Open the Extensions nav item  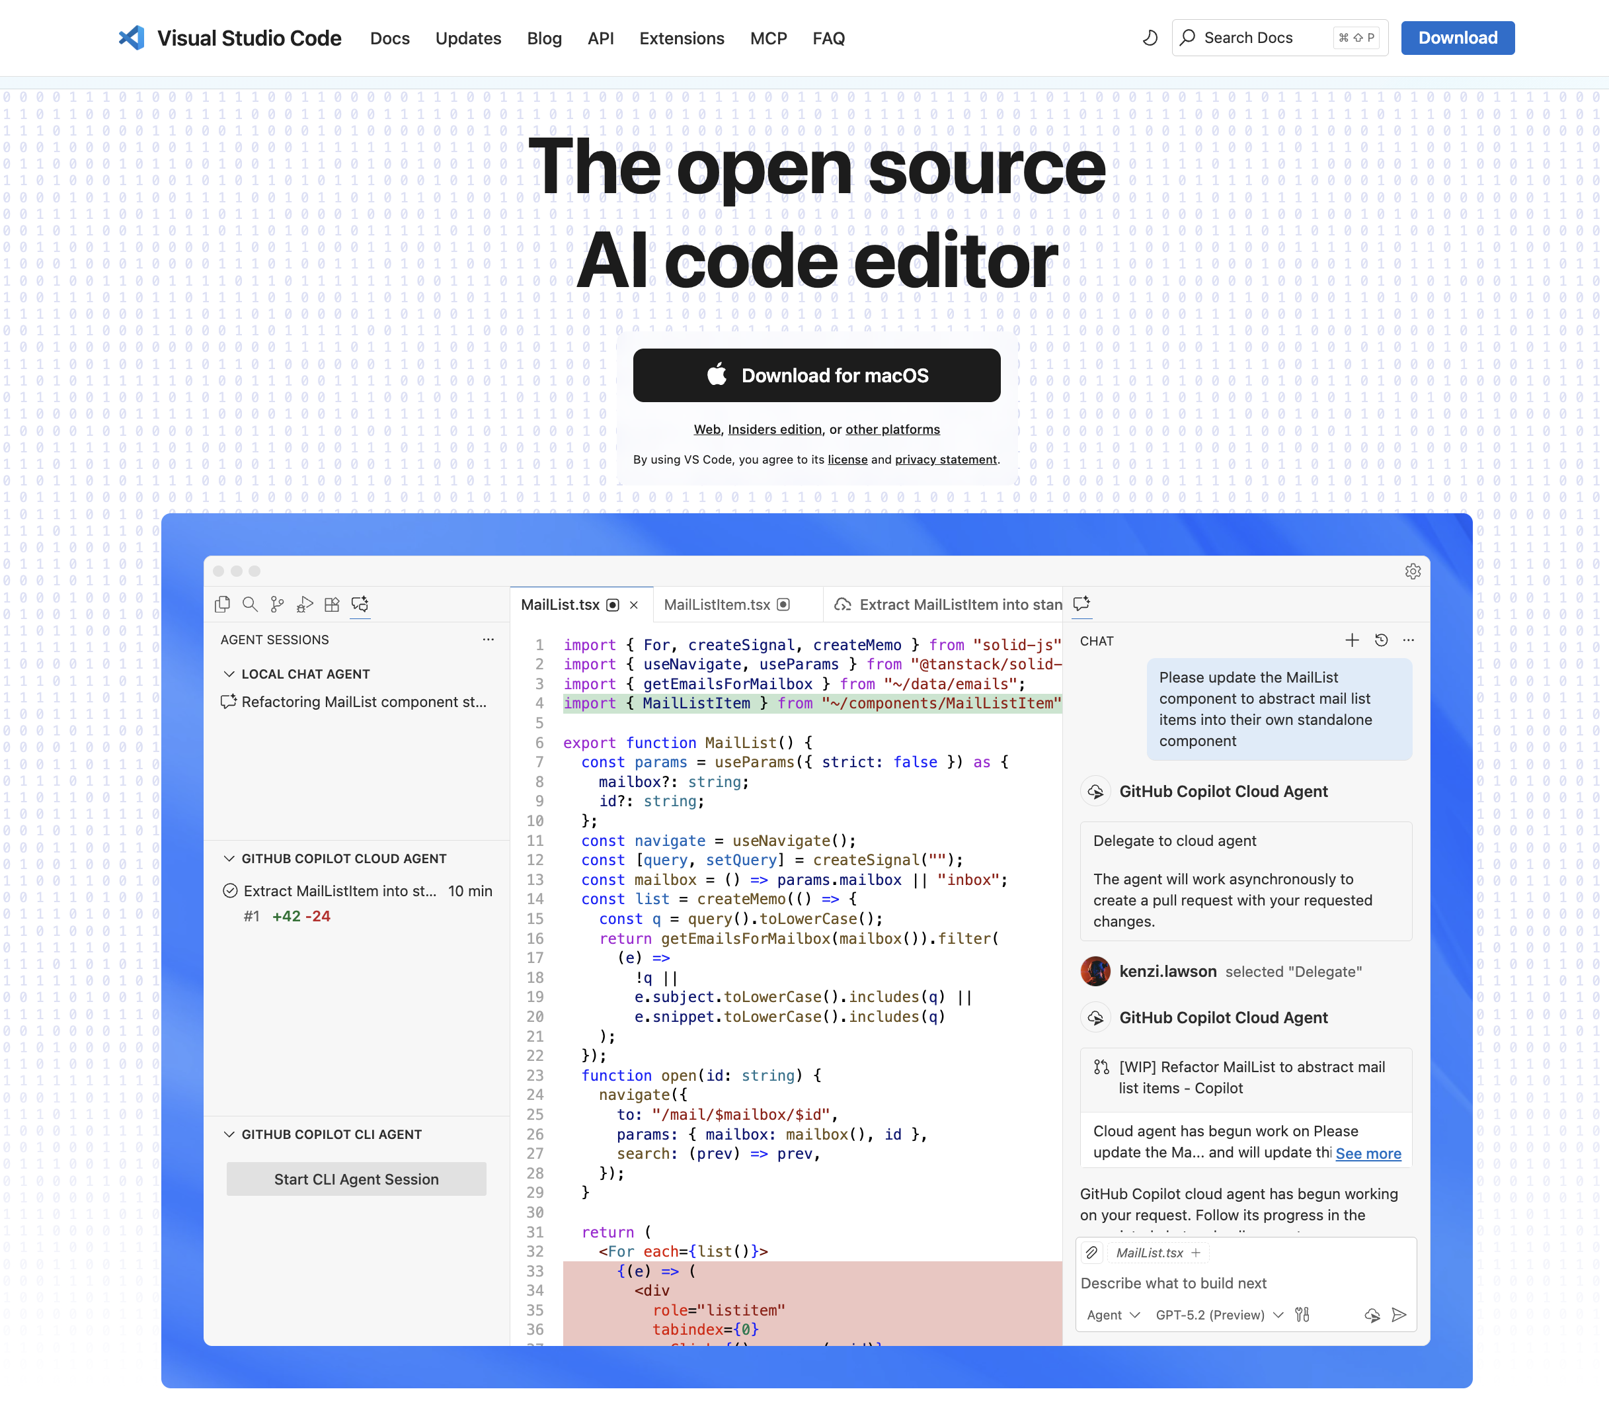pos(682,38)
